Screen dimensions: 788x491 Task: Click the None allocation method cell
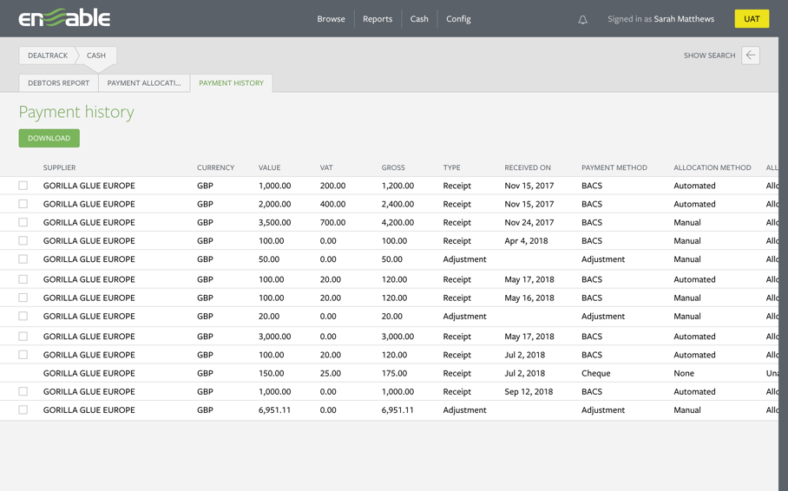tap(684, 373)
